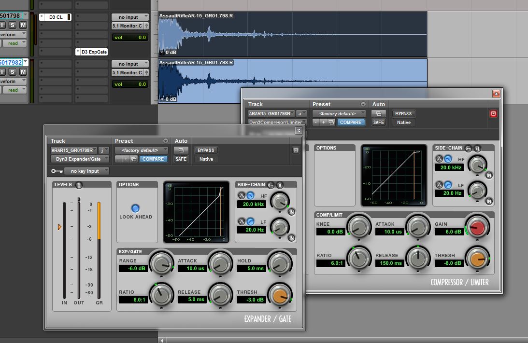Image resolution: width=528 pixels, height=343 pixels.
Task: Click BYPASS in the Compressor/Limiter window
Action: tap(403, 113)
